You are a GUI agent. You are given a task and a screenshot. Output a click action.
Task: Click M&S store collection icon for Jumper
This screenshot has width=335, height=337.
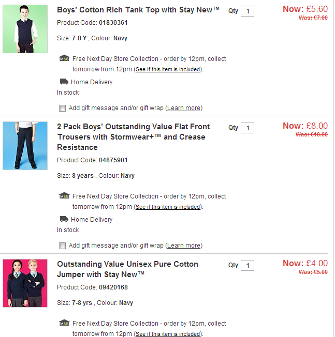[x=64, y=323]
